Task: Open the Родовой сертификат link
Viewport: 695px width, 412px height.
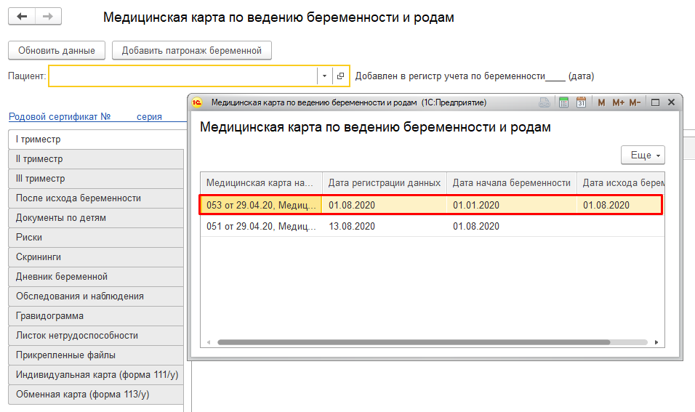Action: (58, 116)
